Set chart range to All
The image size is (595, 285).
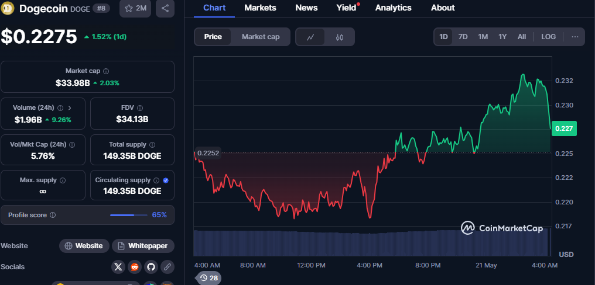point(522,37)
